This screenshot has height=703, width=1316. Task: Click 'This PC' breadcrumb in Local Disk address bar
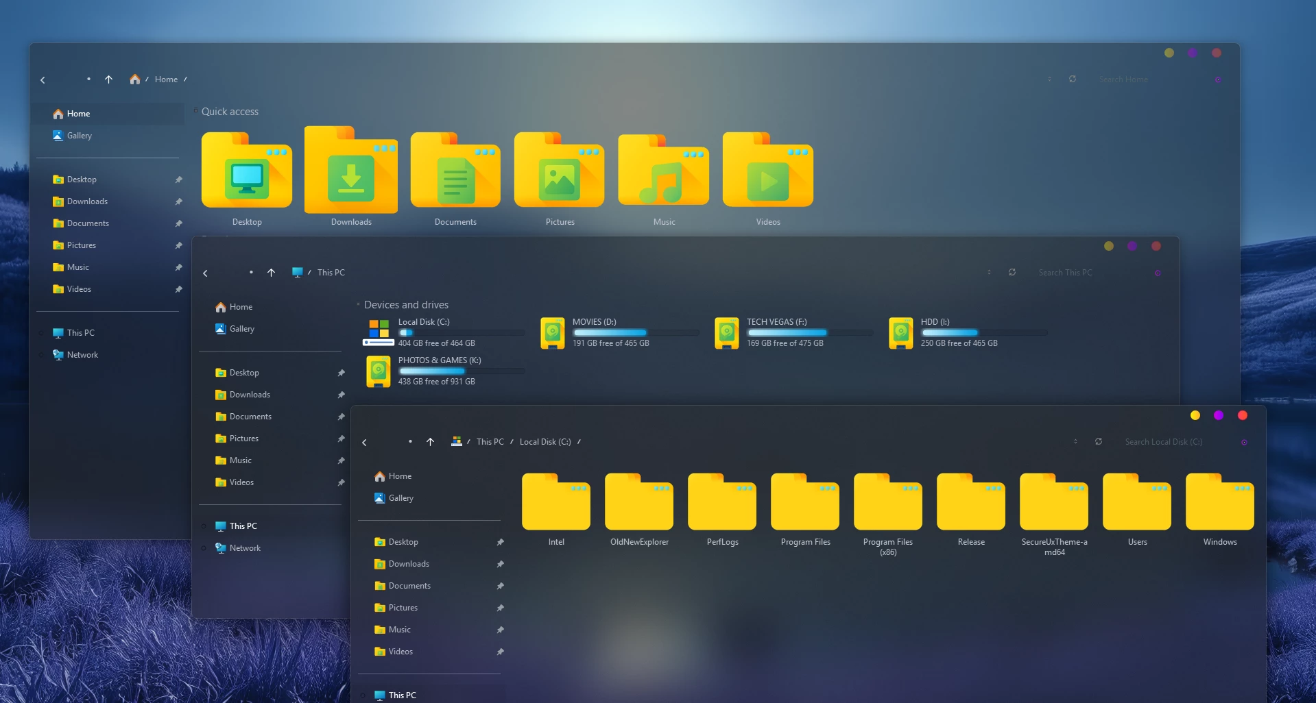pos(490,442)
